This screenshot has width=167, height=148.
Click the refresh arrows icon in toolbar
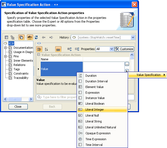(36, 37)
